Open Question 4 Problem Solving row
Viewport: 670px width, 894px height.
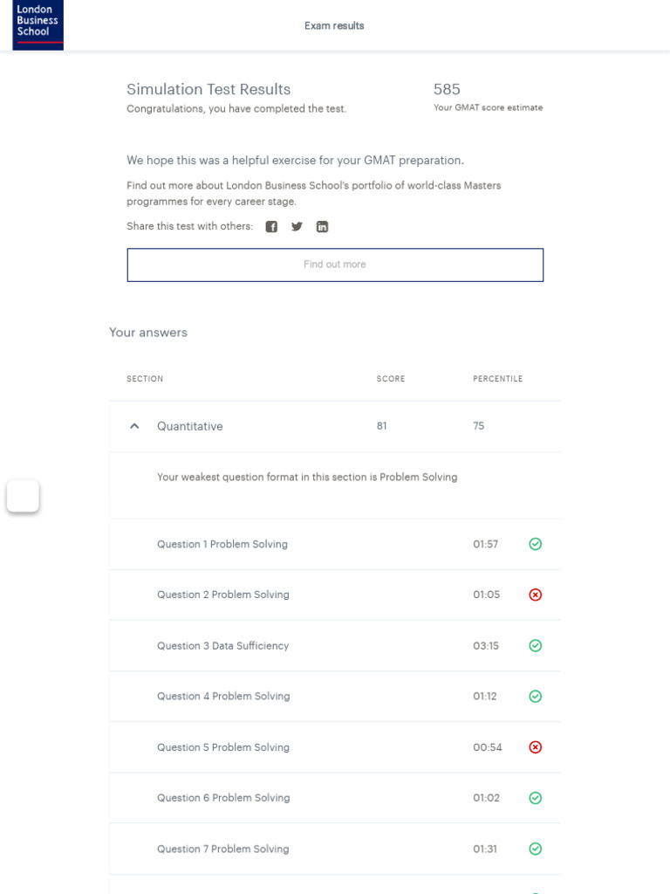coord(223,697)
